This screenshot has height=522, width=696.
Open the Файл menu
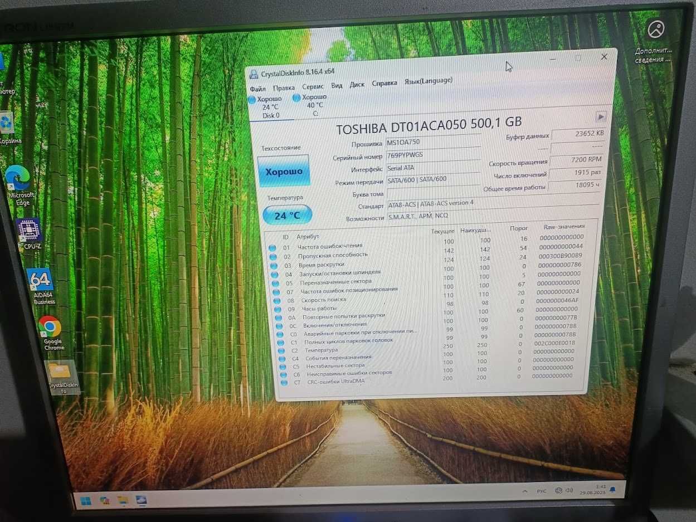click(x=257, y=89)
